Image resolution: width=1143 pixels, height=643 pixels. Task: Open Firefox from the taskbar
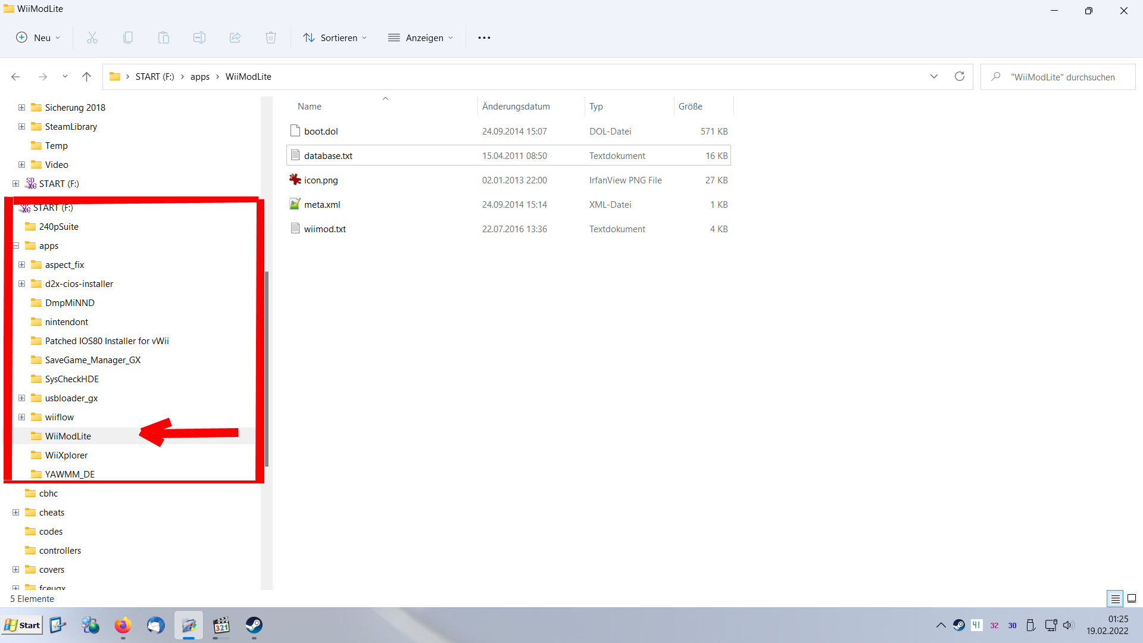(123, 625)
